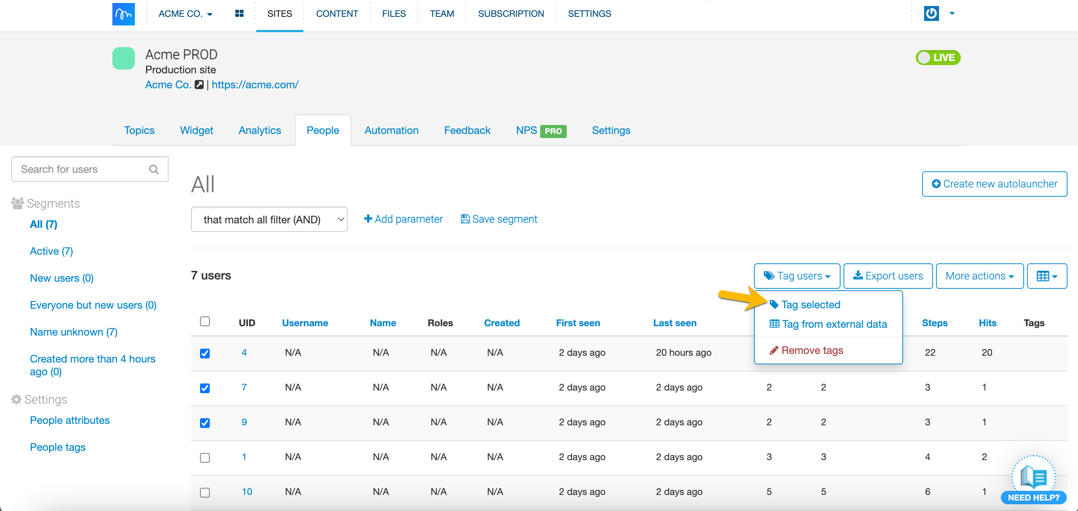Click the power account icon in the top right
Image resolution: width=1078 pixels, height=511 pixels.
931,13
